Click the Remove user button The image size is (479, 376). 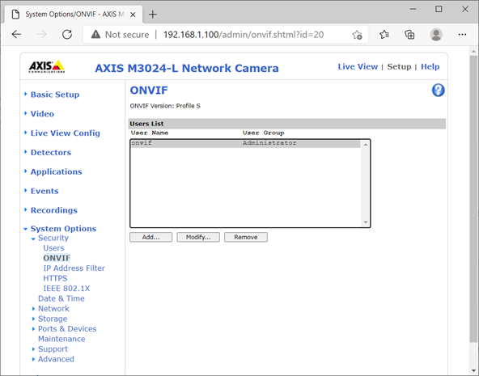click(x=246, y=237)
